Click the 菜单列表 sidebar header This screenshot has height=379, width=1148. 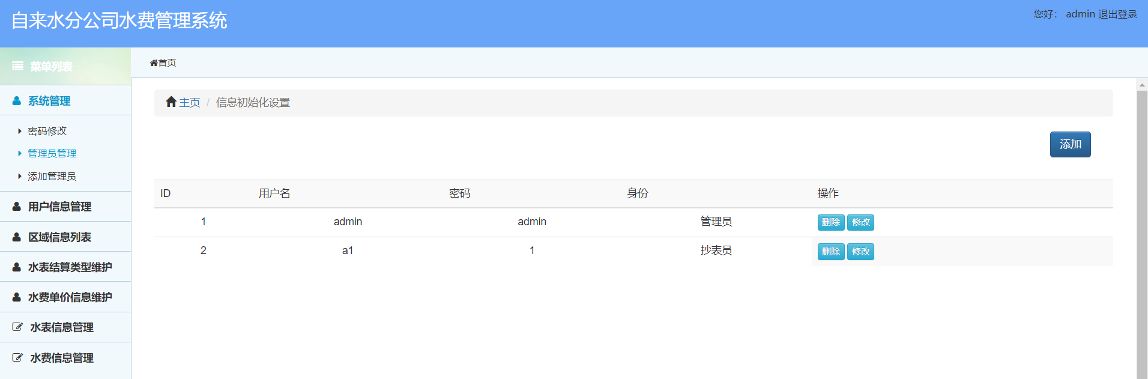click(65, 66)
